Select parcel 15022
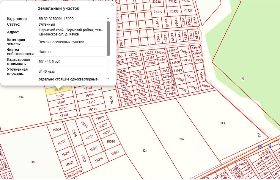Screen dimensions: 280x180 click(x=84, y=158)
